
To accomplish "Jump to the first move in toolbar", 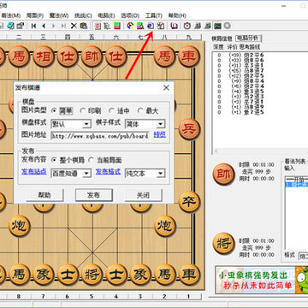I will tap(33, 26).
